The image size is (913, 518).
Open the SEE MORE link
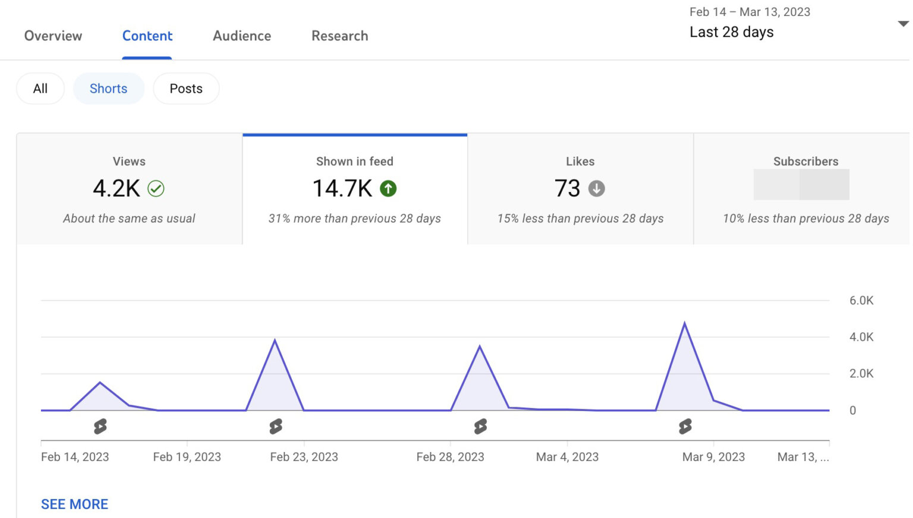pyautogui.click(x=74, y=504)
